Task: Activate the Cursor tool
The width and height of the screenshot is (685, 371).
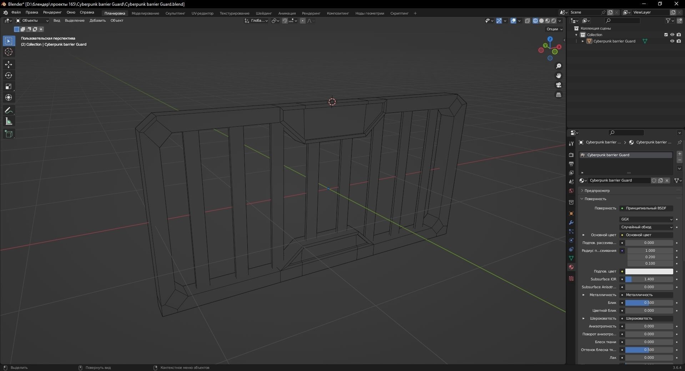Action: [x=9, y=52]
